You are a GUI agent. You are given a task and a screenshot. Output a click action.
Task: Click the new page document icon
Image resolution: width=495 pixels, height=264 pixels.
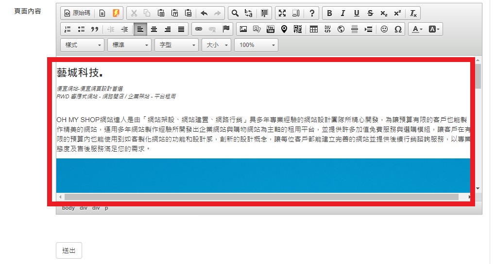coord(102,13)
